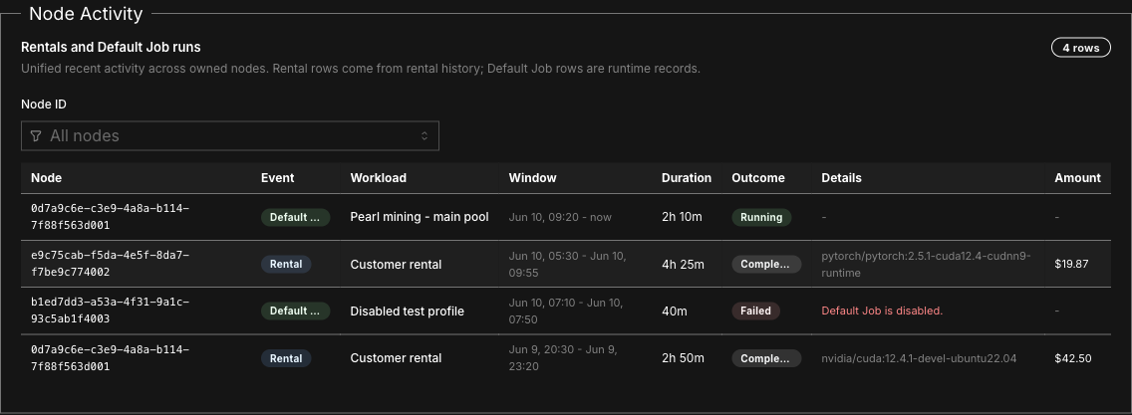Click Rental badge in $19.87 row
1132x415 pixels.
pyautogui.click(x=286, y=265)
